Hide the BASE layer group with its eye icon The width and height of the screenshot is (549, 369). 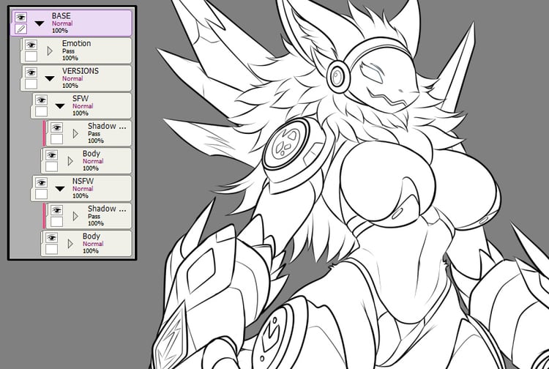(x=21, y=17)
